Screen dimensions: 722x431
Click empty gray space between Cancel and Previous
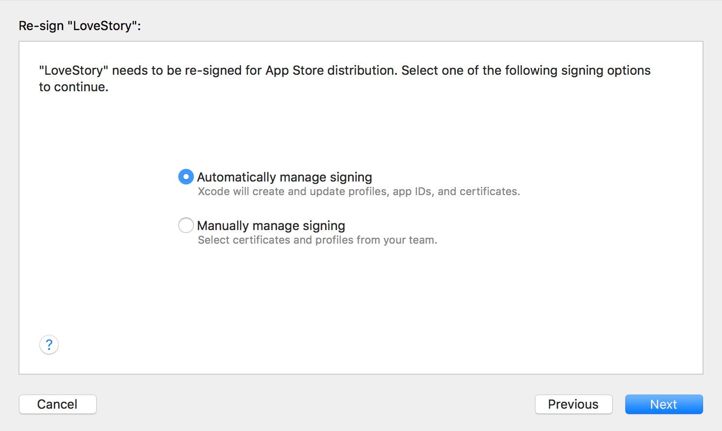tap(316, 404)
